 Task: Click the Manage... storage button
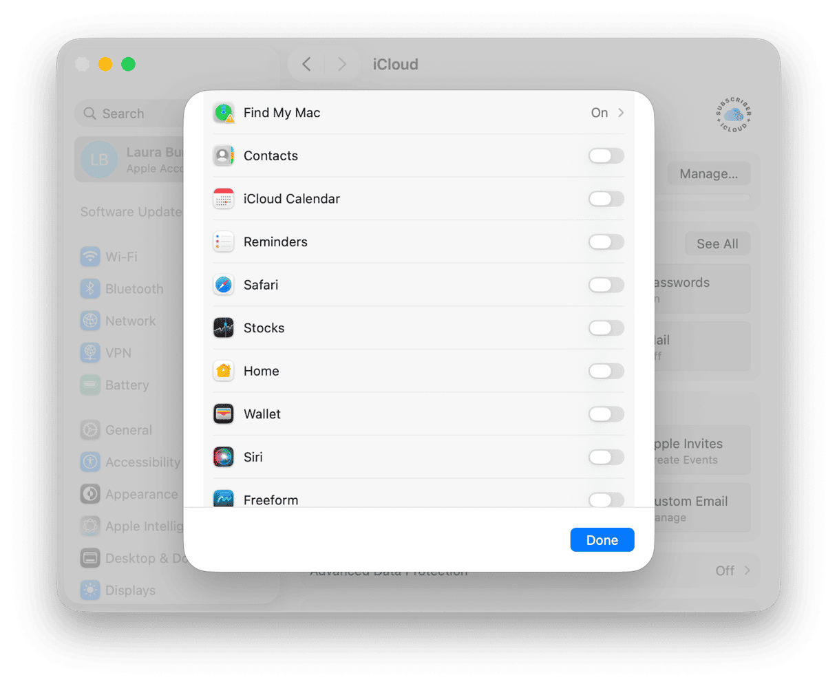(x=709, y=174)
